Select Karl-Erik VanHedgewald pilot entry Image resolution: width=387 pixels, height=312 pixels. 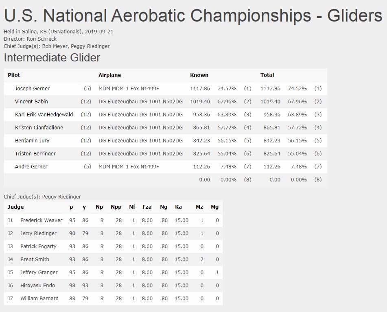[x=44, y=115]
